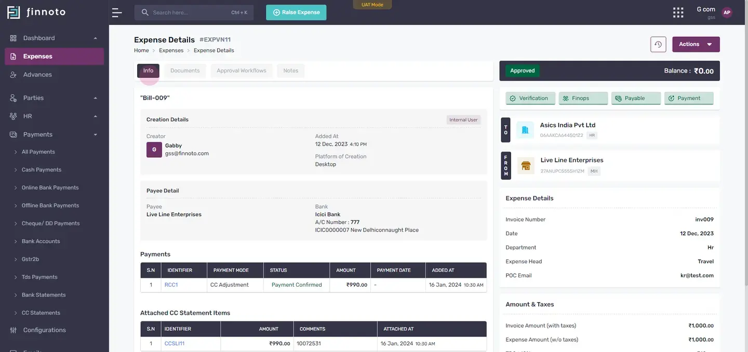The image size is (748, 352).
Task: Switch to Approval Workflows tab
Action: (x=242, y=71)
